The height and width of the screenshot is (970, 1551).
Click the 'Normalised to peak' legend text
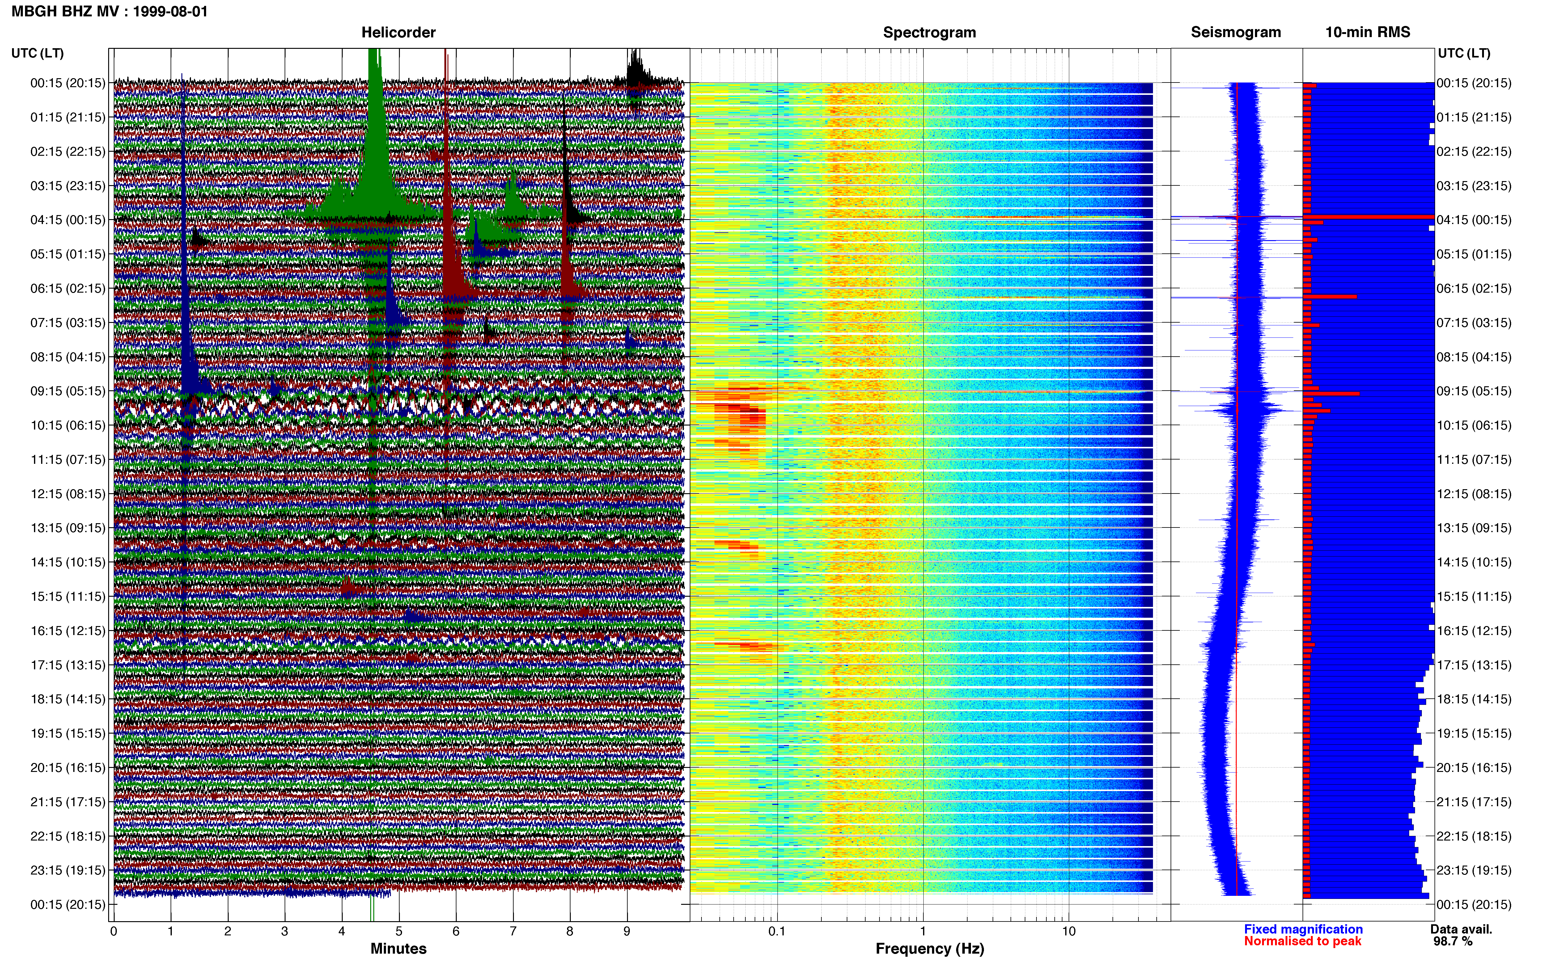tap(1302, 942)
